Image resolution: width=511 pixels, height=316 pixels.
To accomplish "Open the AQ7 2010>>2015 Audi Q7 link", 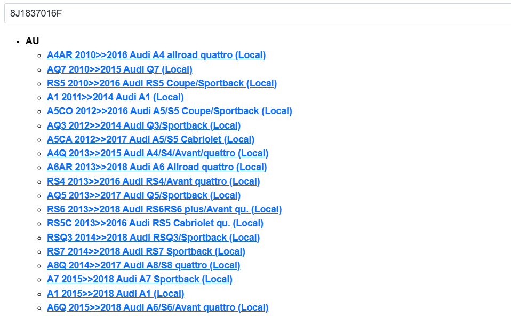I will click(119, 69).
